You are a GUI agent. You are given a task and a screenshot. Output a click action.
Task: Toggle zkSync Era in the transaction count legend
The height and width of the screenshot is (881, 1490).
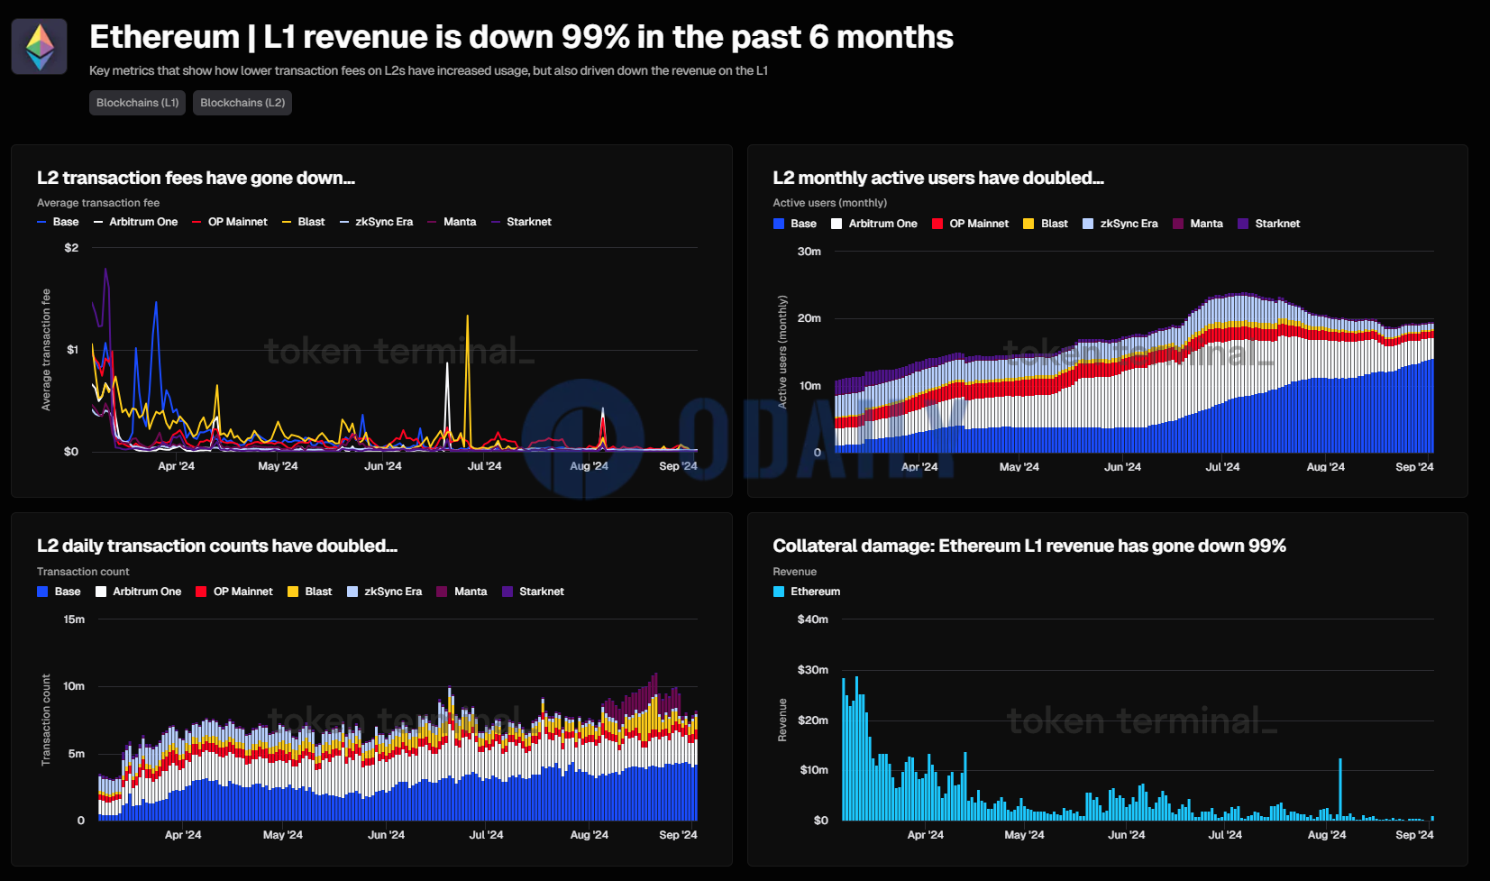pyautogui.click(x=385, y=592)
